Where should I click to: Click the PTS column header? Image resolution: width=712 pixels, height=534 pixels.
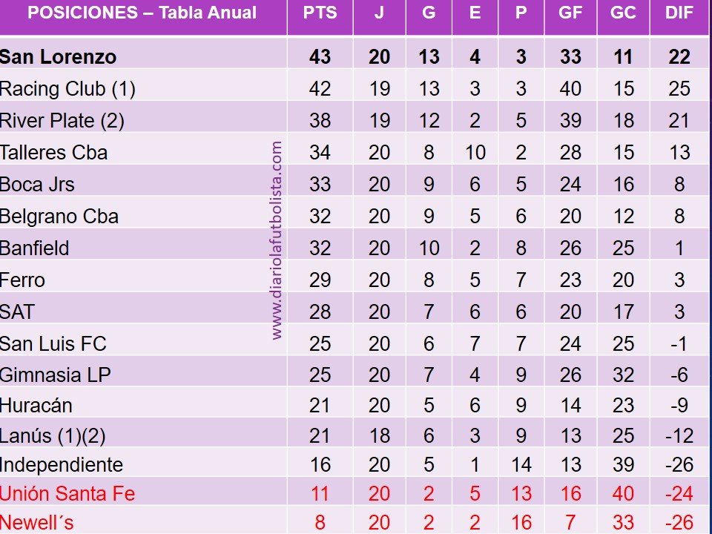320,13
